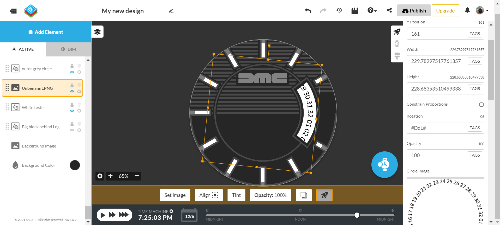500x225 pixels.
Task: Click the Facer logo icon
Action: 31,11
